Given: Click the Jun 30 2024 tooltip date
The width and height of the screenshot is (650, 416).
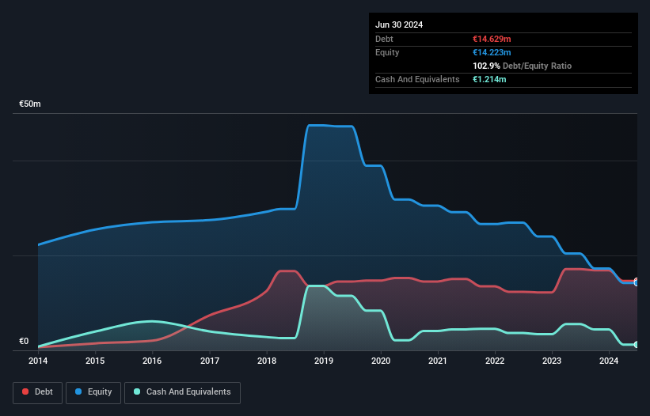Looking at the screenshot, I should 399,25.
